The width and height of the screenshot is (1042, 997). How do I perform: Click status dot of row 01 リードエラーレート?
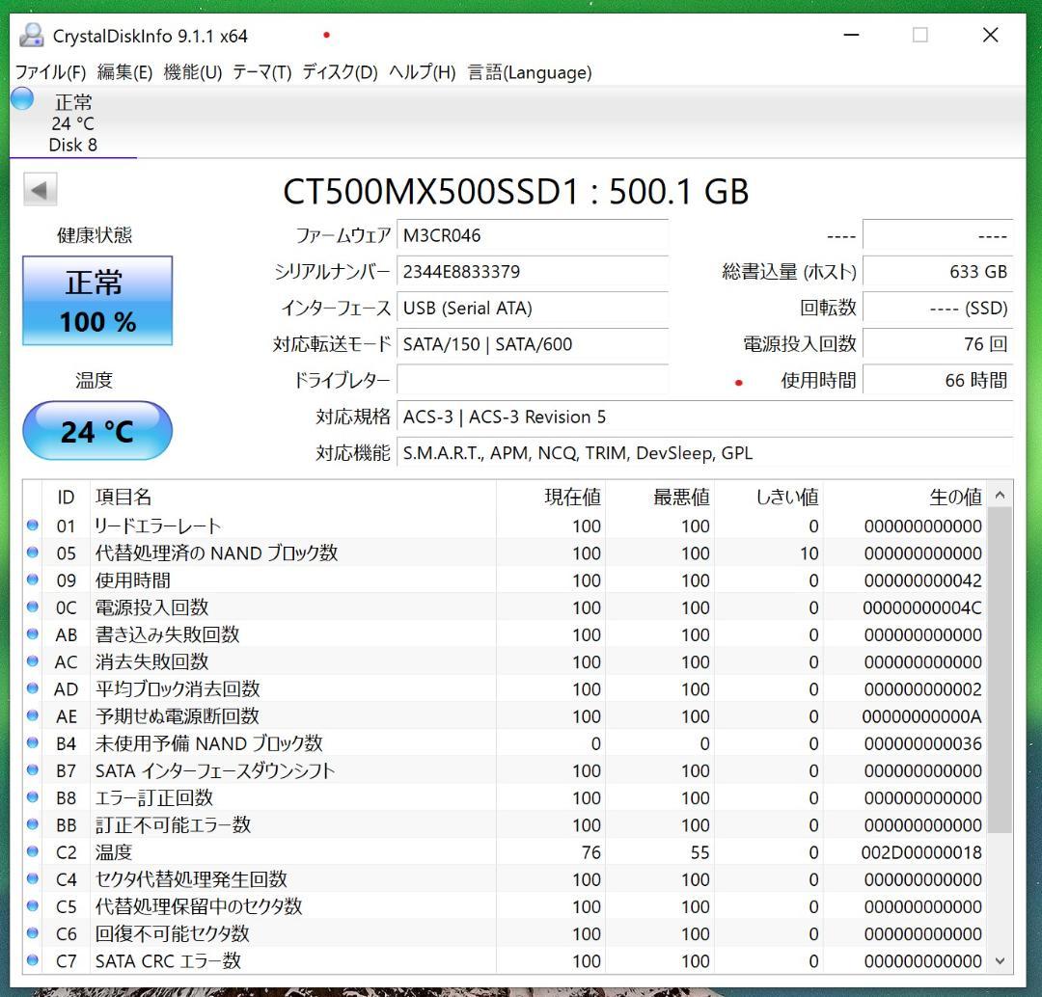coord(33,525)
